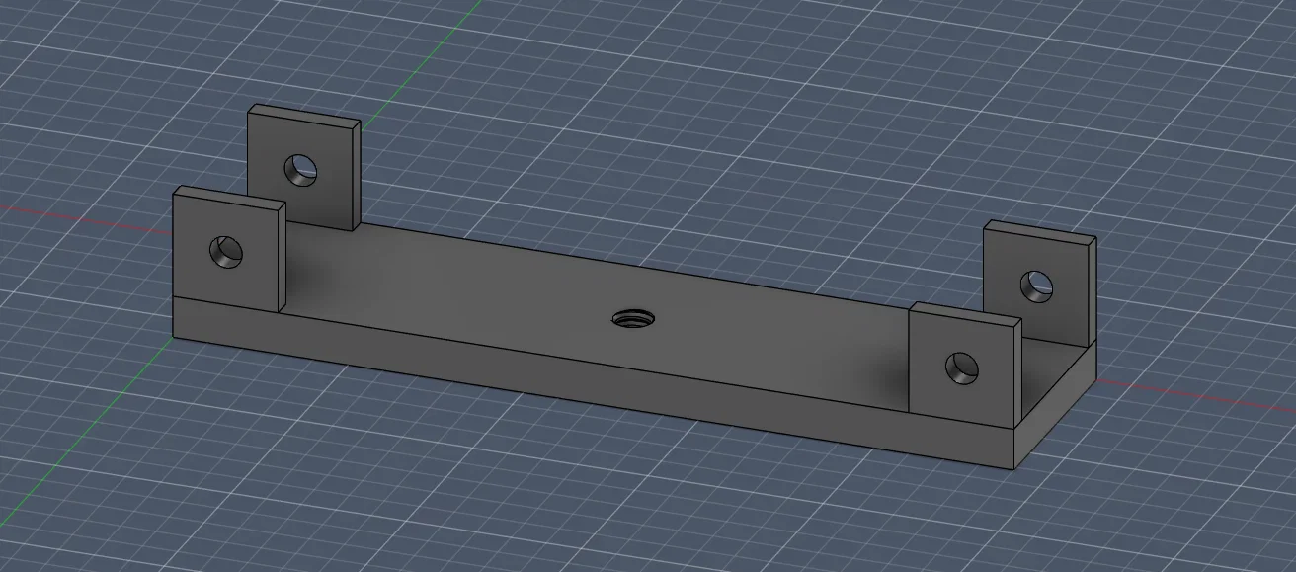Viewport: 1296px width, 572px height.
Task: Select the long front side face of the base
Action: tap(593, 380)
